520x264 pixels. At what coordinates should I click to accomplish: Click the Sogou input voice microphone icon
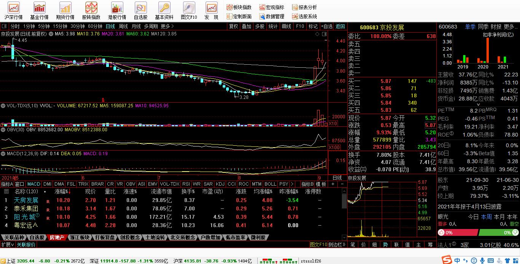pyautogui.click(x=482, y=260)
